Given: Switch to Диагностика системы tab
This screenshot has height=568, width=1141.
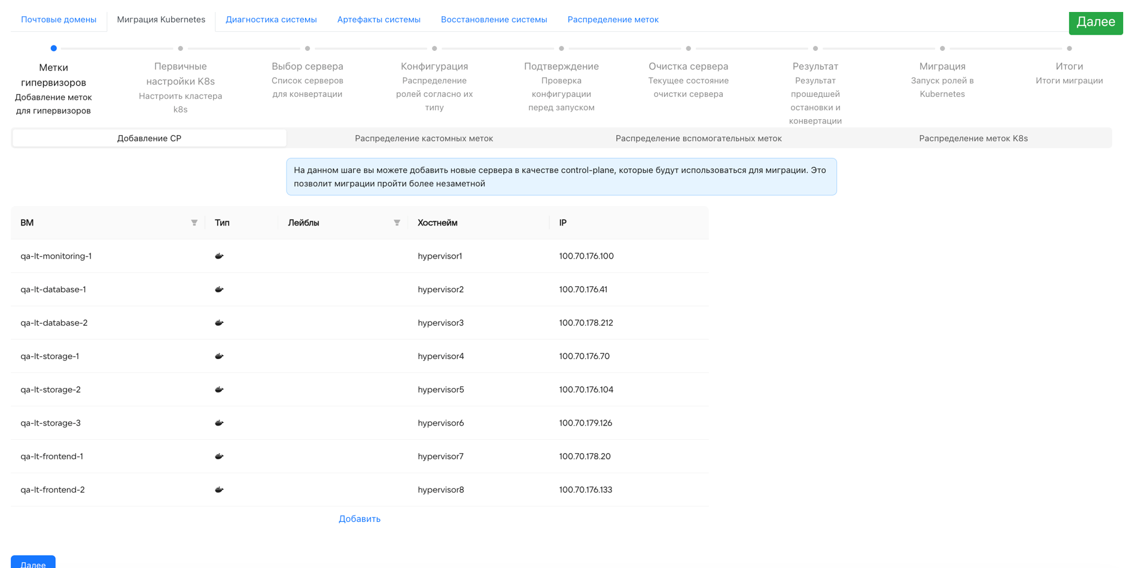Looking at the screenshot, I should click(271, 20).
